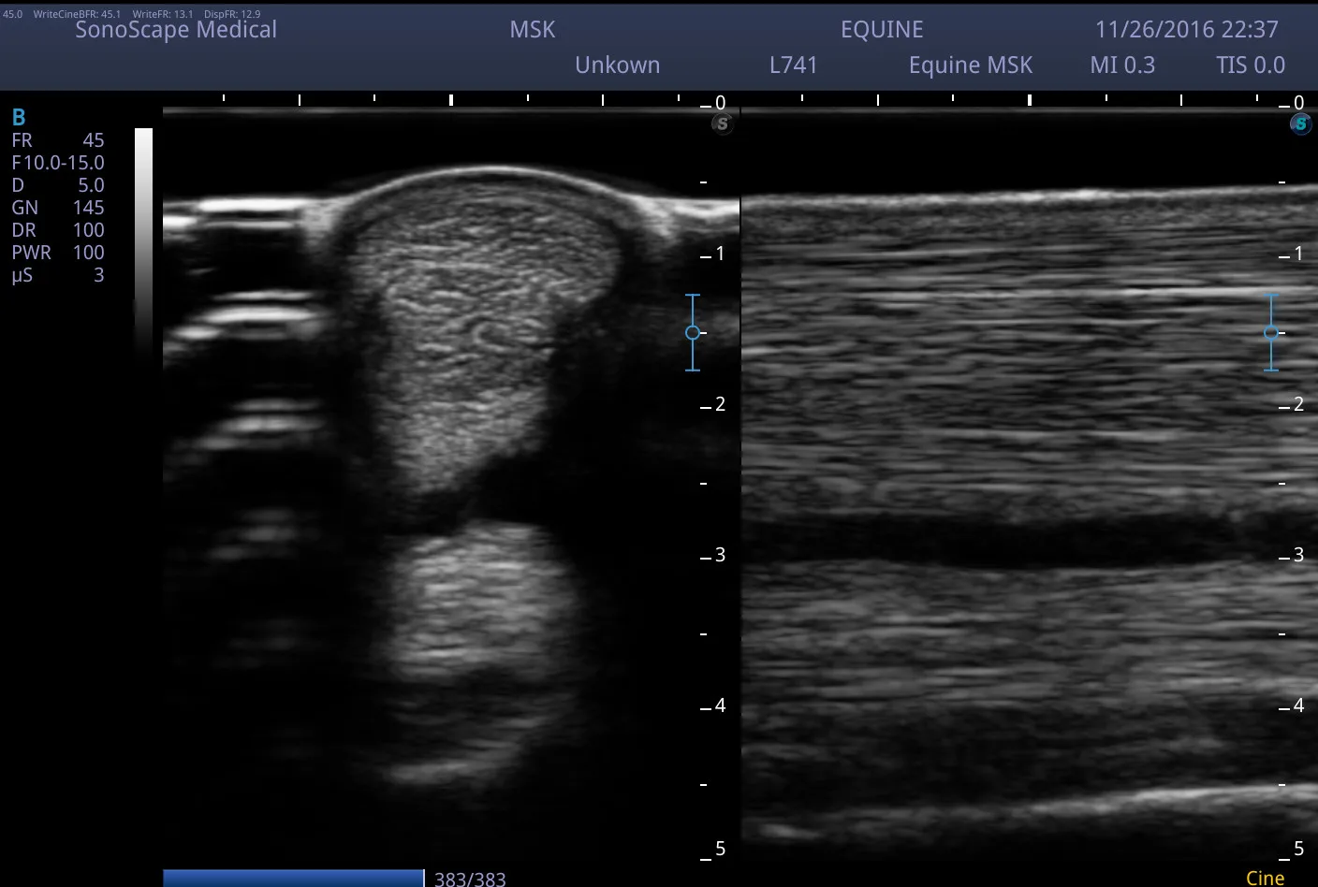This screenshot has height=887, width=1318.
Task: Click the gray S marker on the transverse image
Action: click(x=722, y=124)
